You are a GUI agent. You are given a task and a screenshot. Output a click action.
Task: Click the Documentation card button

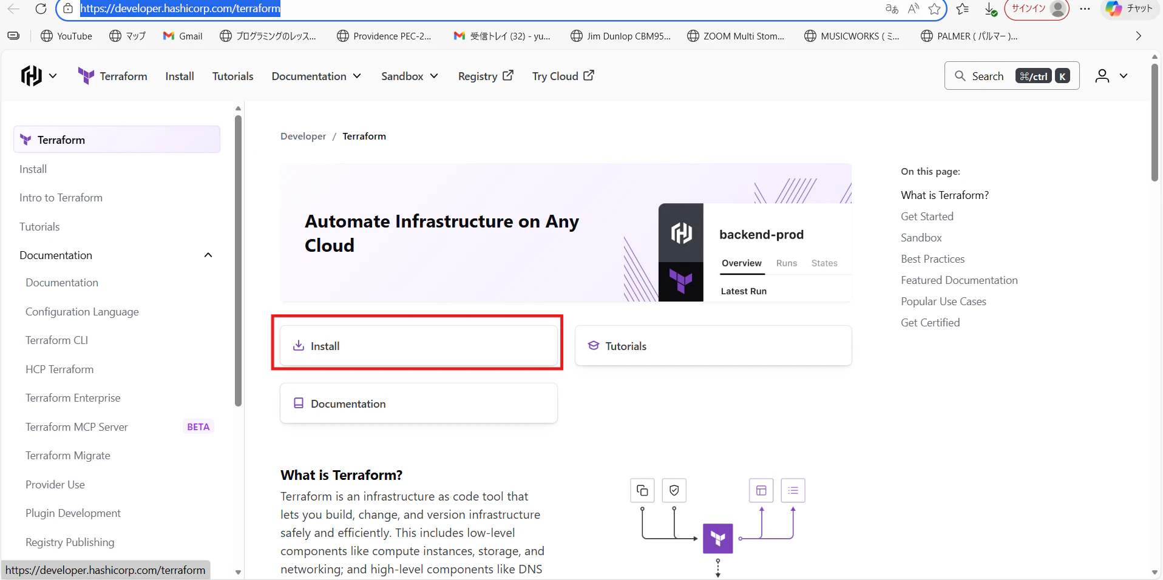pos(419,403)
